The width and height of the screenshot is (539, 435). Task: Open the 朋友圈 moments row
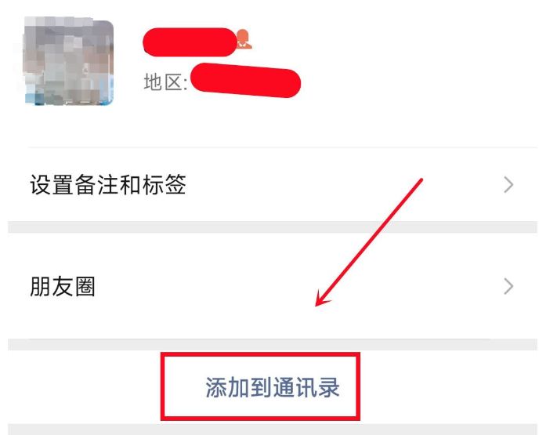click(x=273, y=286)
